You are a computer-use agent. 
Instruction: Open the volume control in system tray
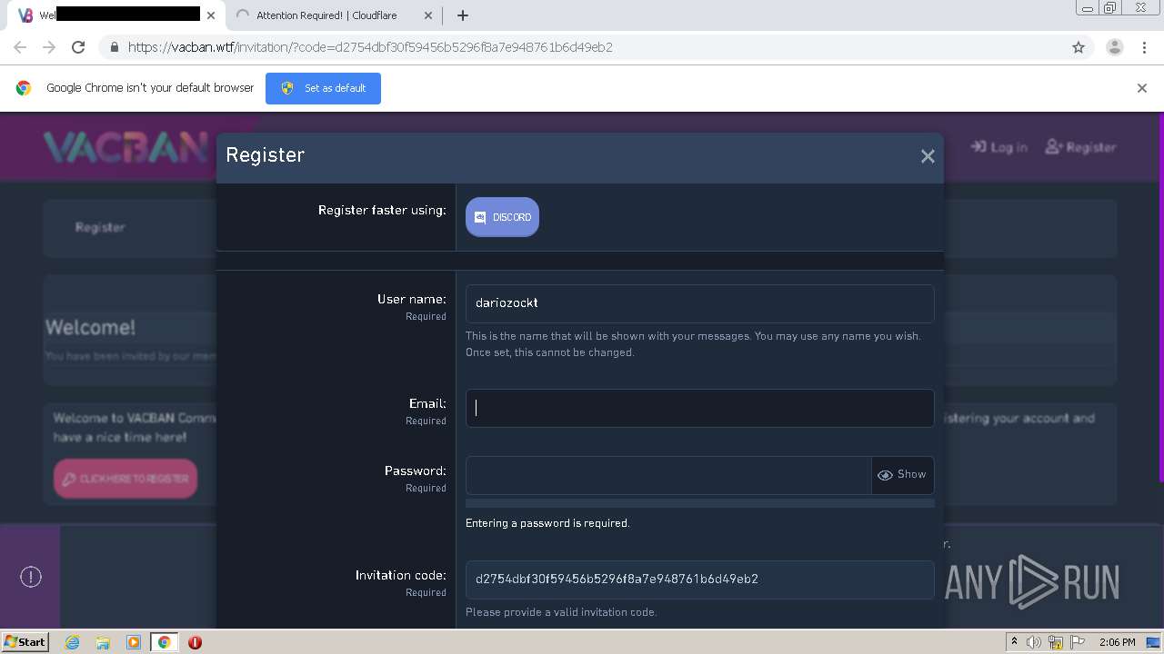1034,642
